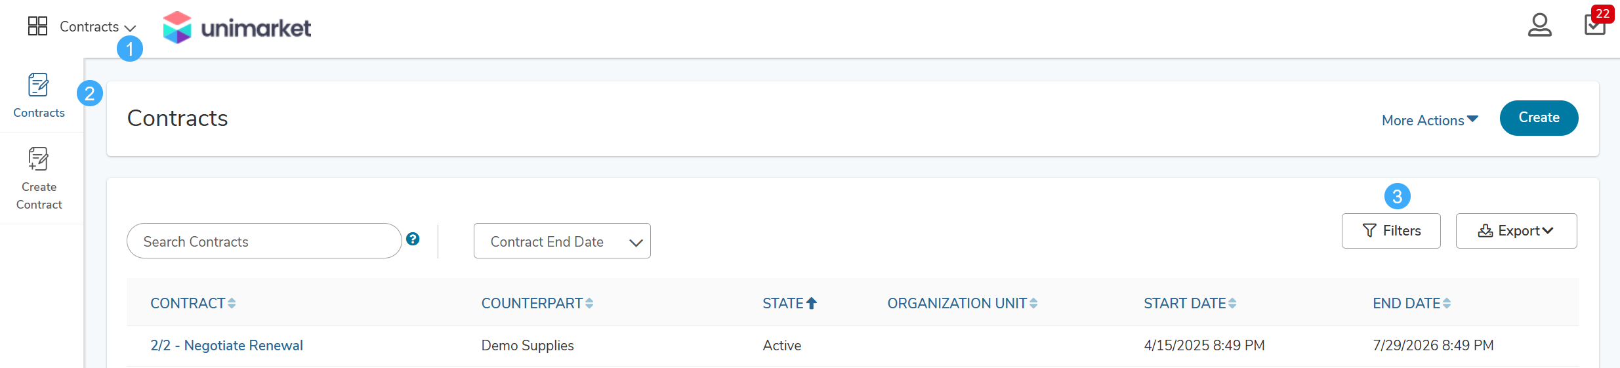Screen dimensions: 1620x368
Task: Click the search help question mark icon
Action: coord(413,239)
